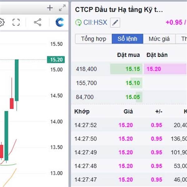The width and height of the screenshot is (187, 187).
Task: Open the Mức giá tab
Action: 159,39
